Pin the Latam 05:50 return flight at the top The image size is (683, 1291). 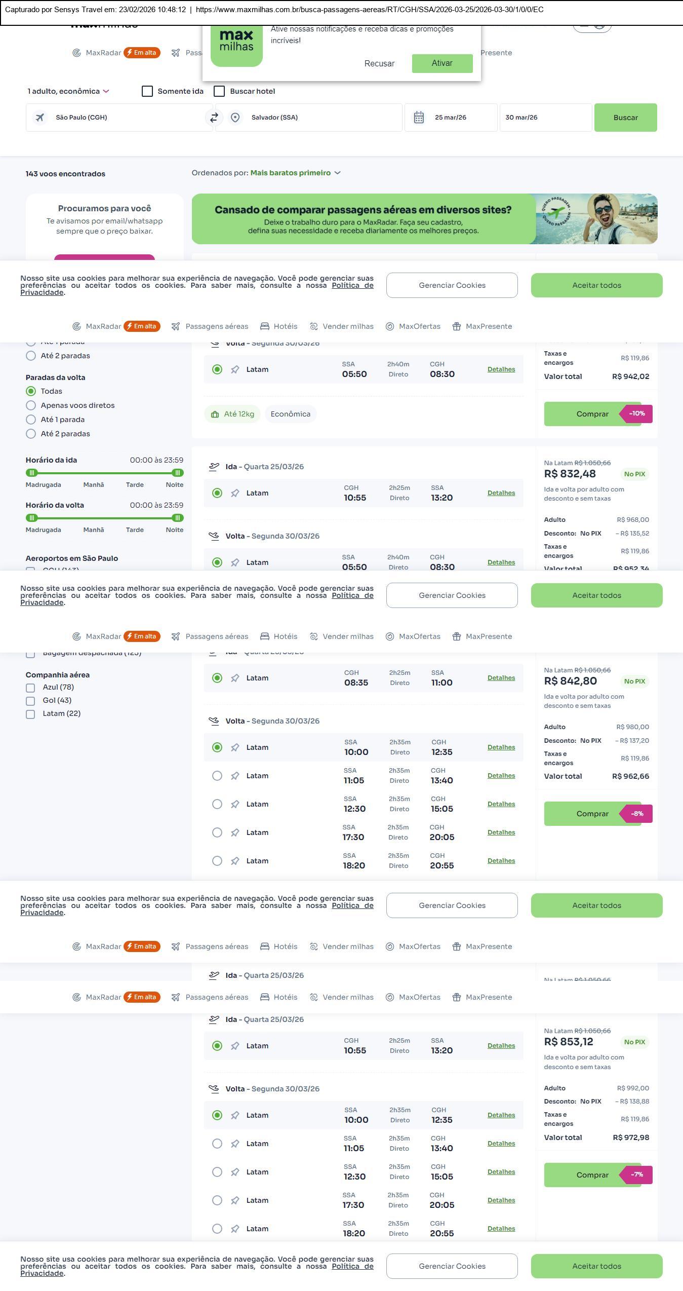tap(235, 370)
